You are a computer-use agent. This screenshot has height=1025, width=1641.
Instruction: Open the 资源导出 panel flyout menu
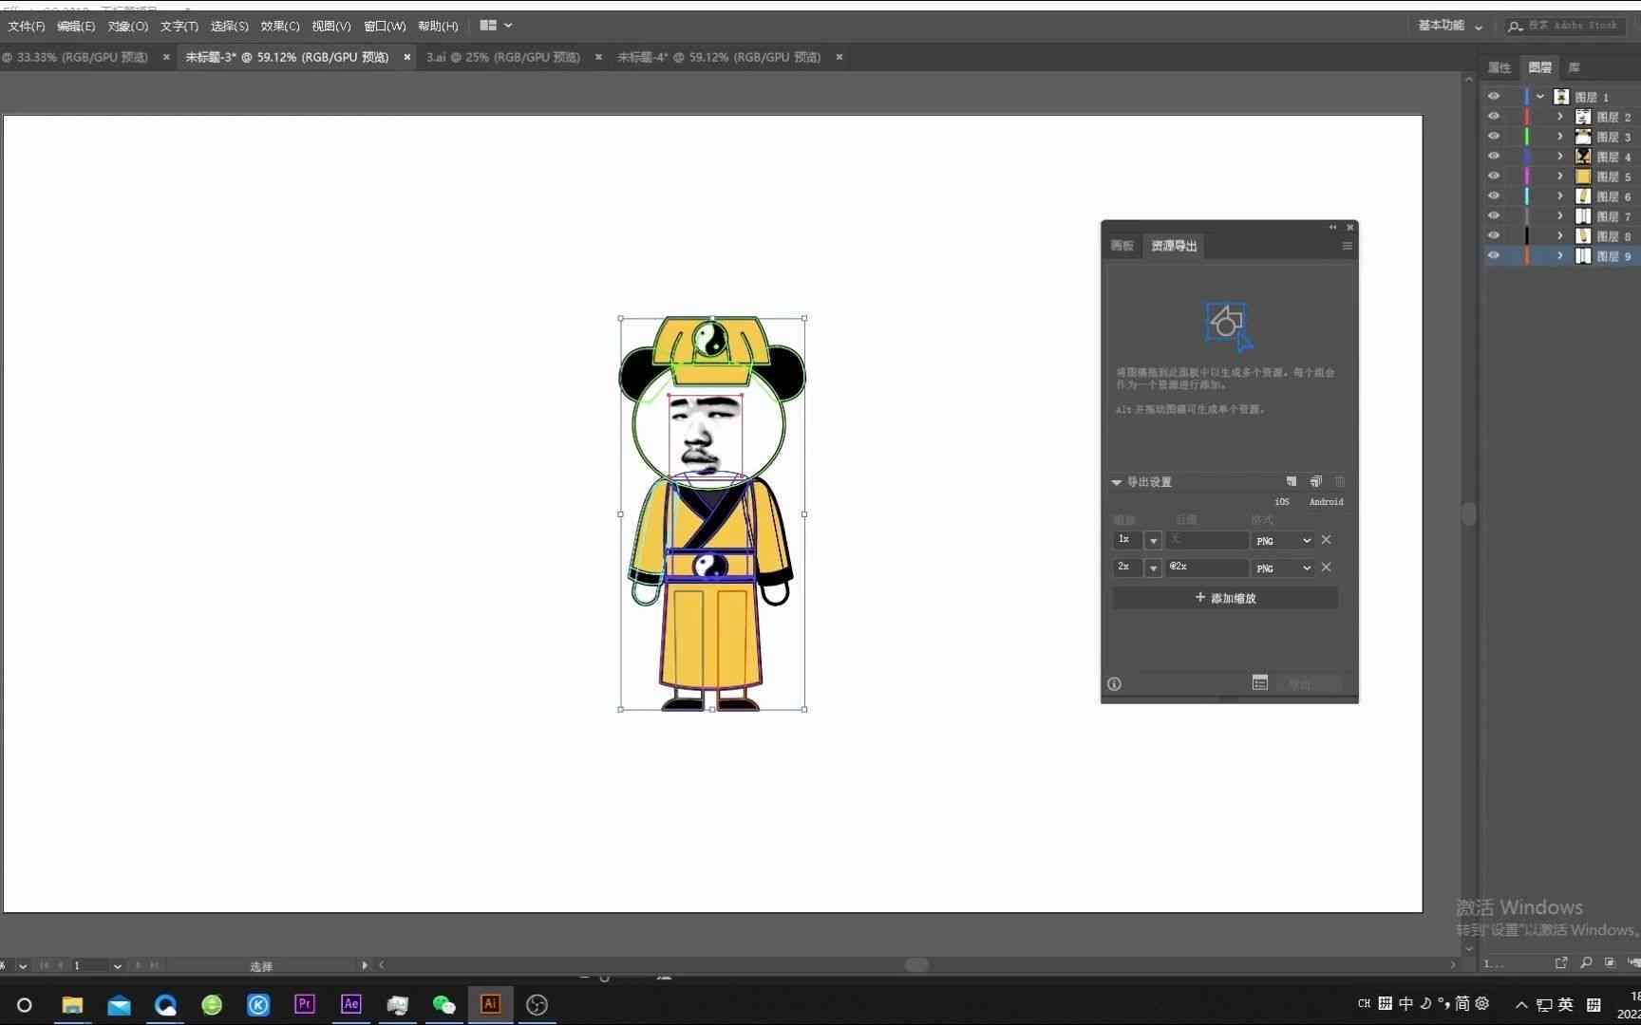pyautogui.click(x=1347, y=246)
